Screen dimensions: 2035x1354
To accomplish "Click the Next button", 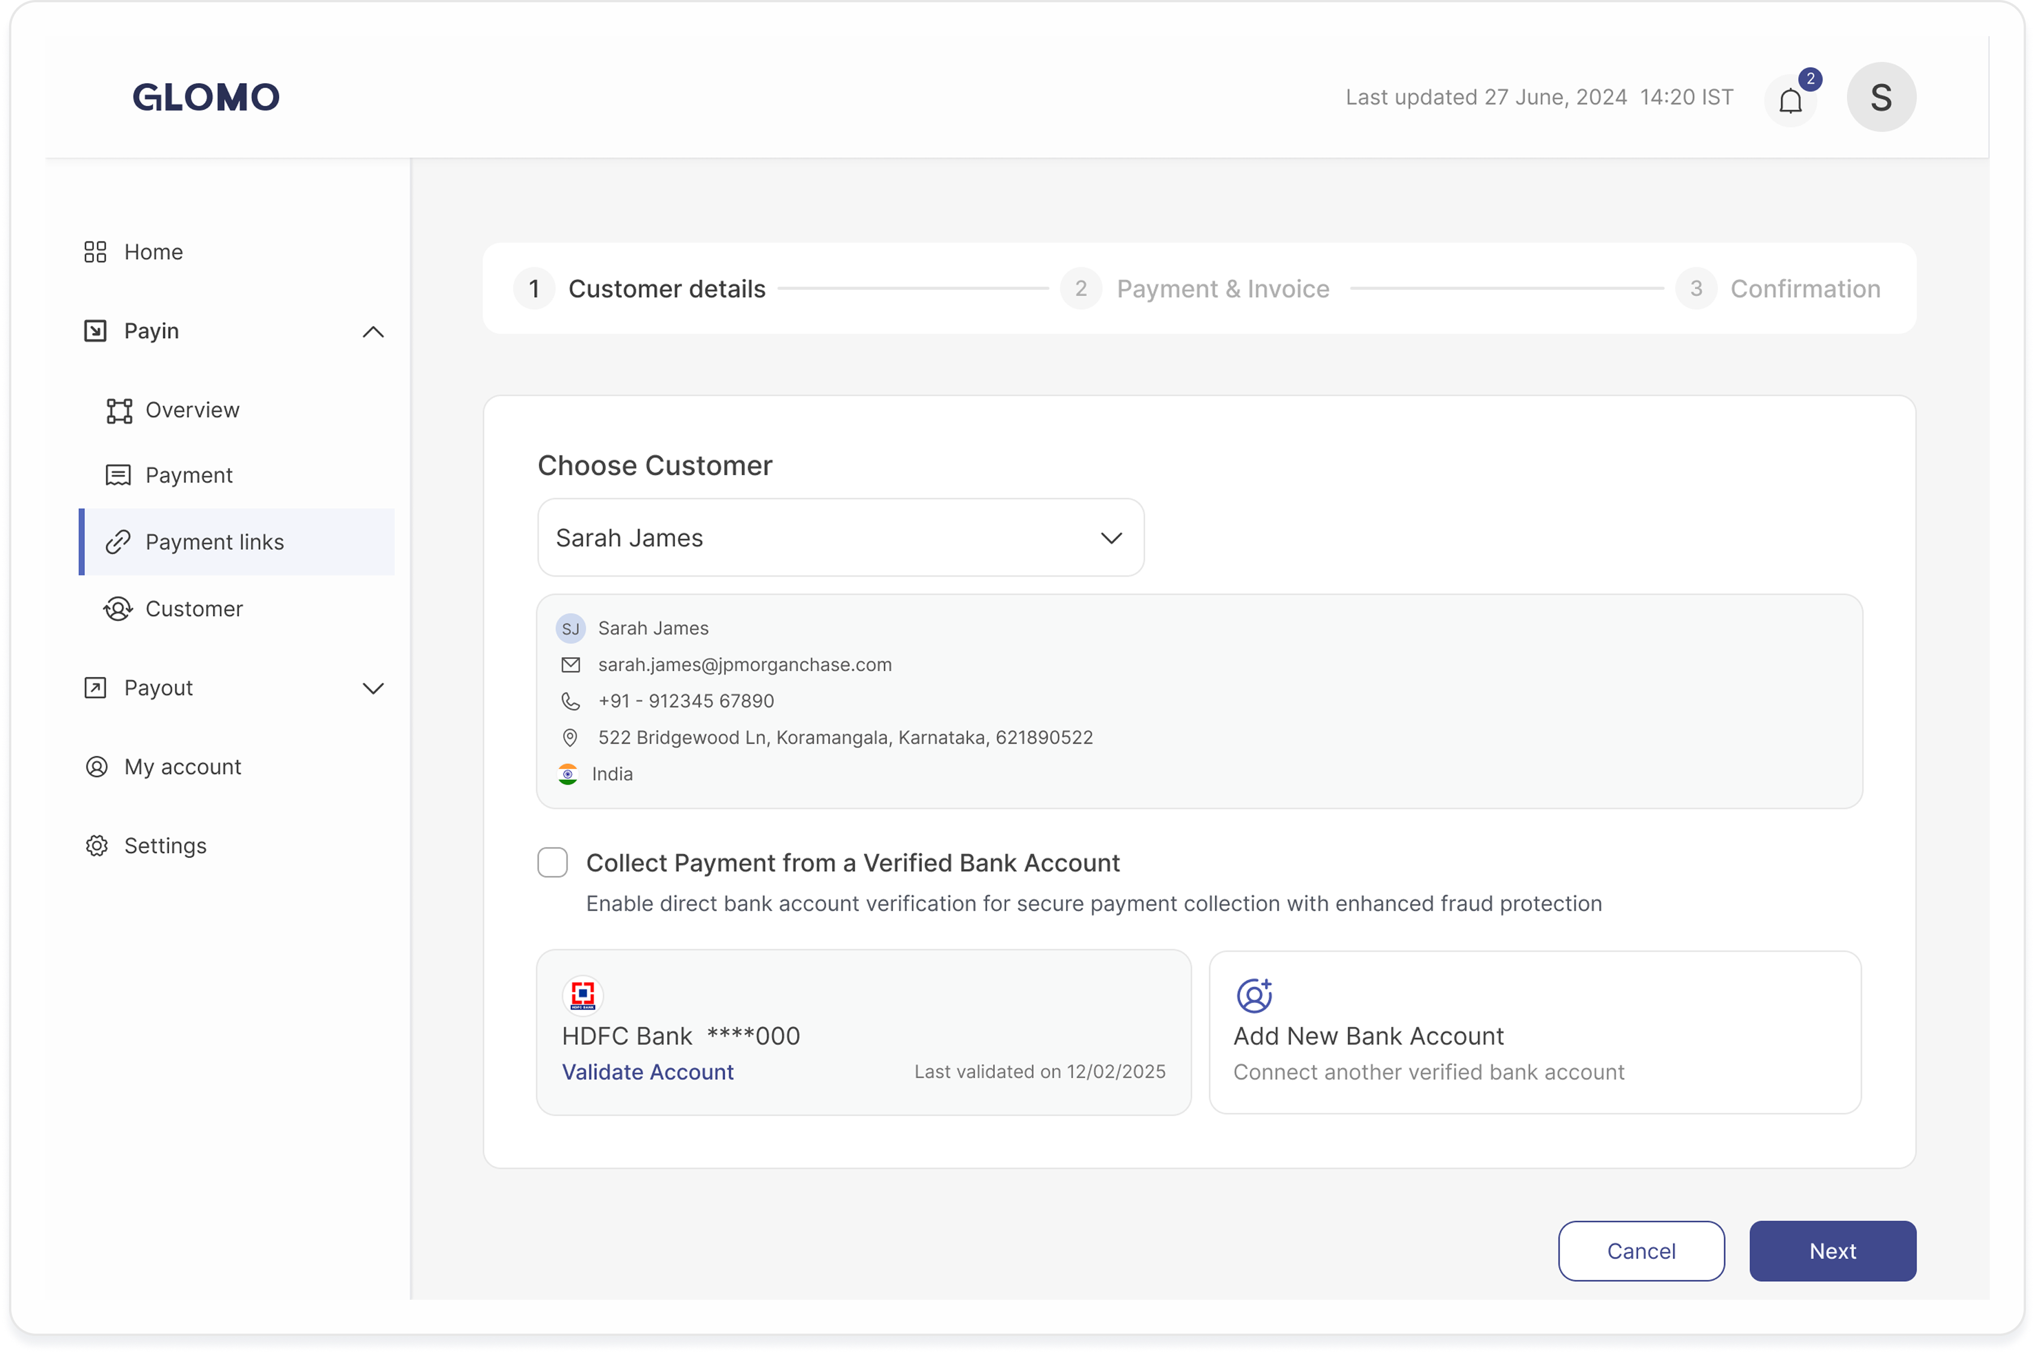I will 1833,1251.
